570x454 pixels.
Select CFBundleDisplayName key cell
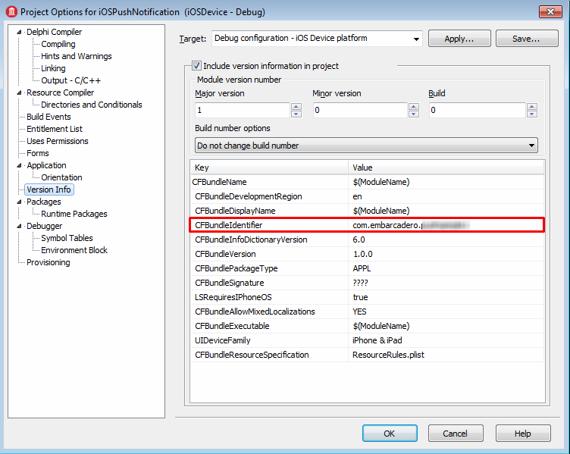coord(269,211)
